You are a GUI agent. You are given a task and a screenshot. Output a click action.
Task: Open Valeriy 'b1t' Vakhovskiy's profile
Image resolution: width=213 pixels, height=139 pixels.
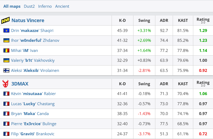(33, 60)
